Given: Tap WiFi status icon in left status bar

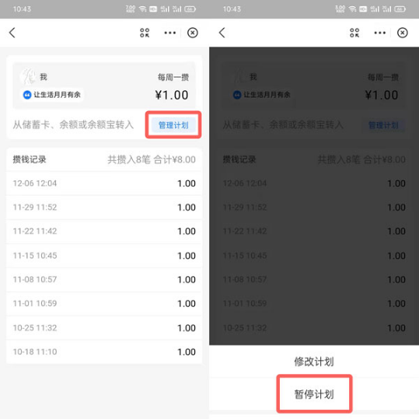Looking at the screenshot, I should coord(143,9).
